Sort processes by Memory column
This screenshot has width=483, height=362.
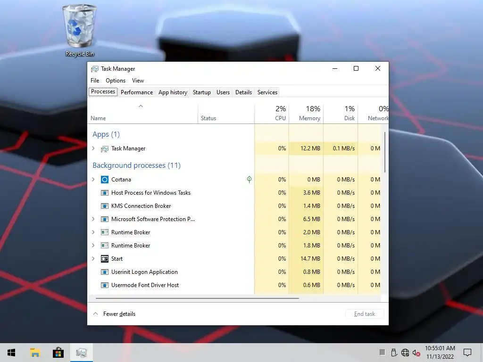click(x=306, y=114)
